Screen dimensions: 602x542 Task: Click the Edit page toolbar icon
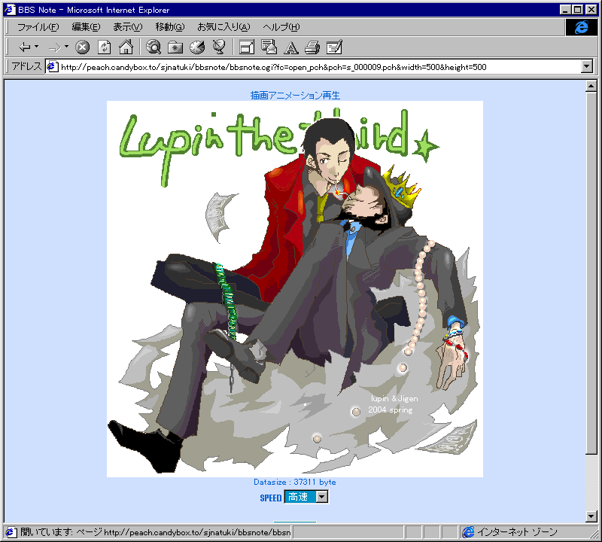click(x=334, y=47)
